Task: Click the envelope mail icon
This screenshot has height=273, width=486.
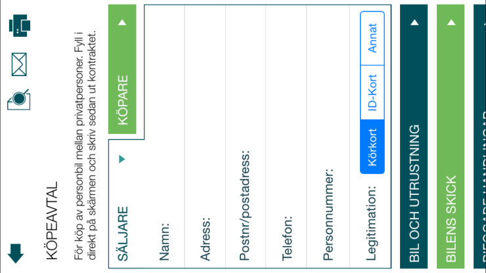Action: tap(19, 64)
